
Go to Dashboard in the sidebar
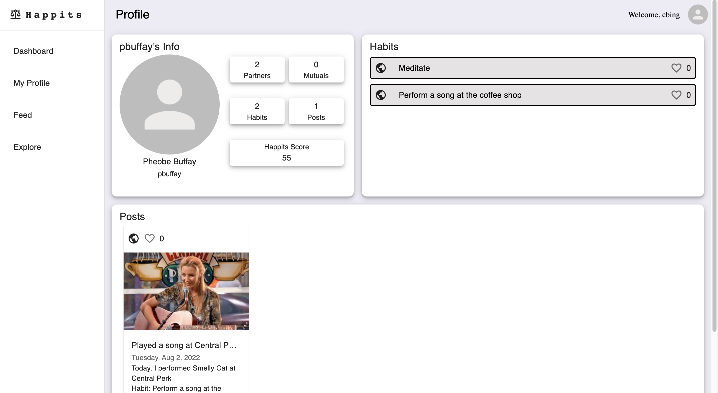tap(33, 51)
